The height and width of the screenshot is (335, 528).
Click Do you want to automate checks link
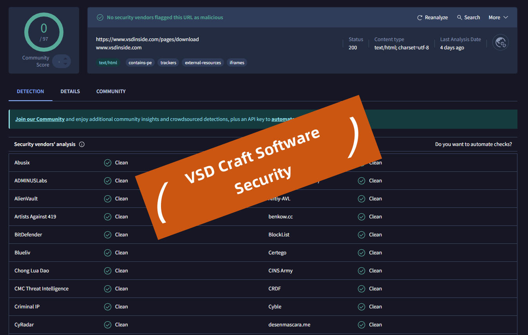473,144
